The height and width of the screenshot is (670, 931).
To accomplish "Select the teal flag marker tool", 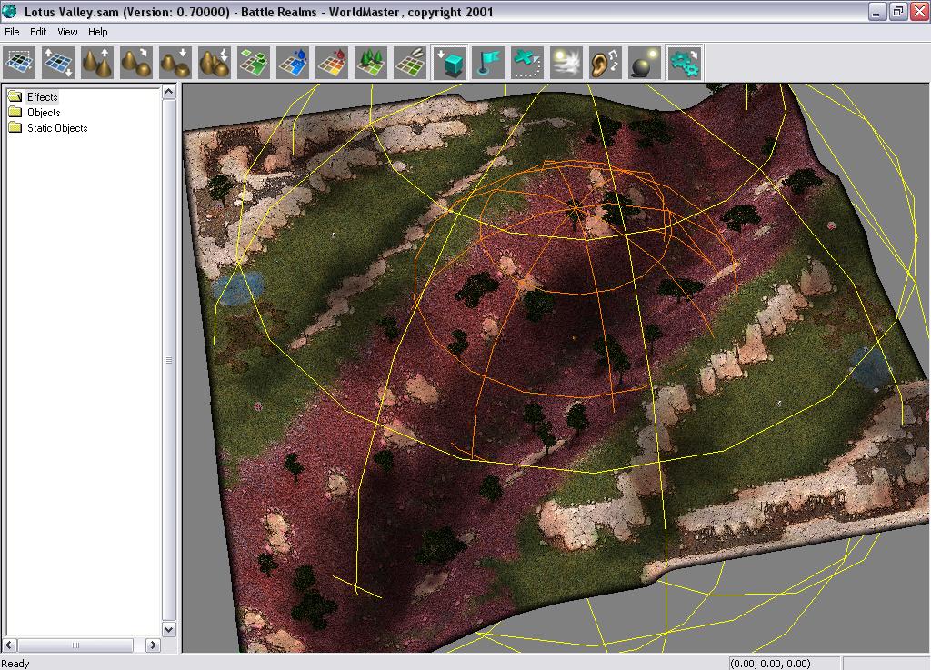I will click(488, 63).
